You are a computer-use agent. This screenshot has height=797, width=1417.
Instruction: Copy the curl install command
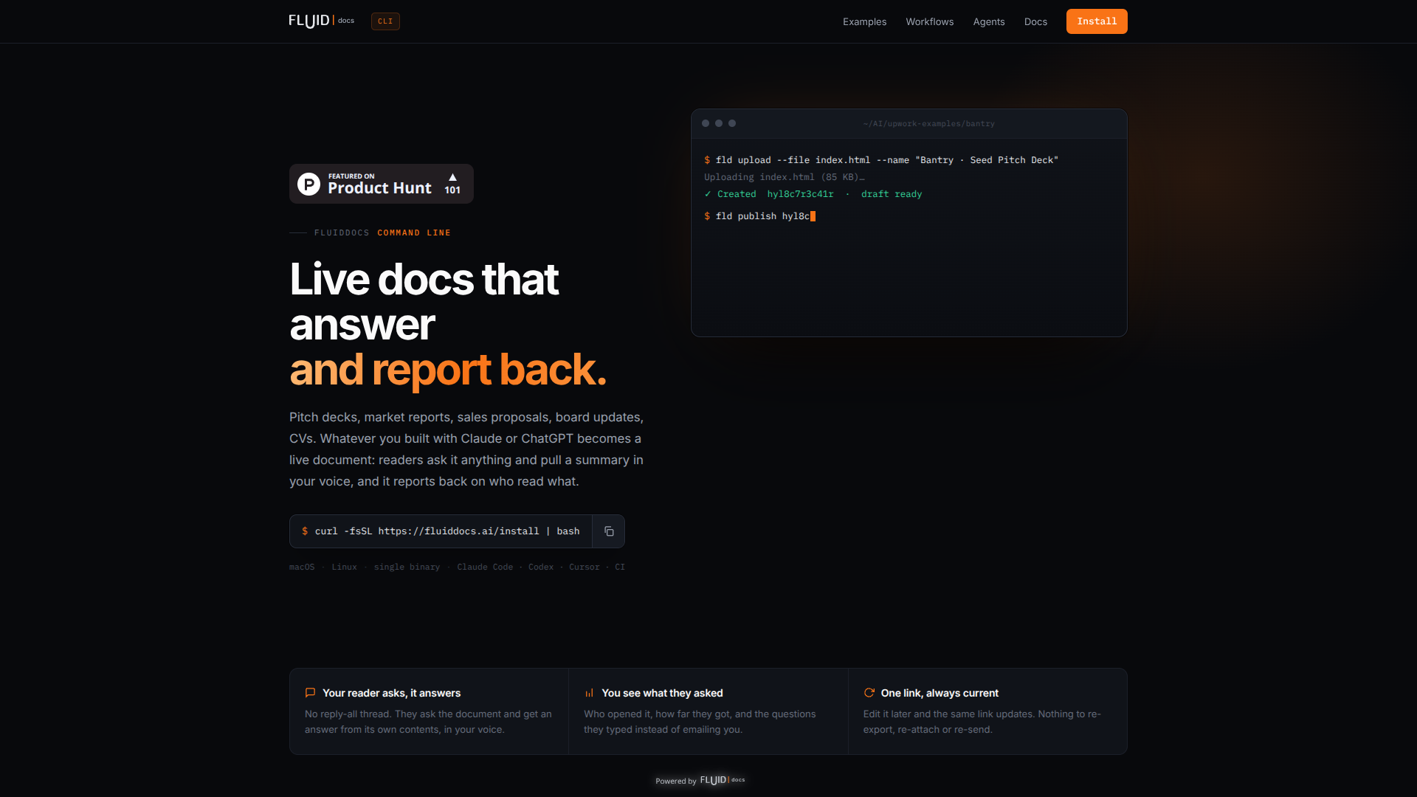coord(609,531)
